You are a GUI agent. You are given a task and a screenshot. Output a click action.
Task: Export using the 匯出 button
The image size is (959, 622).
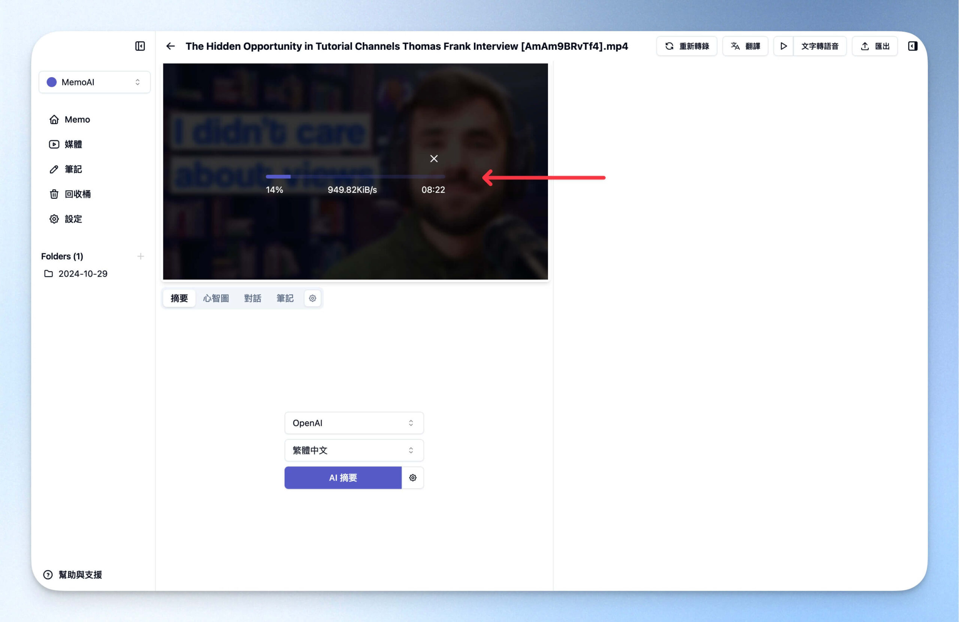point(874,46)
